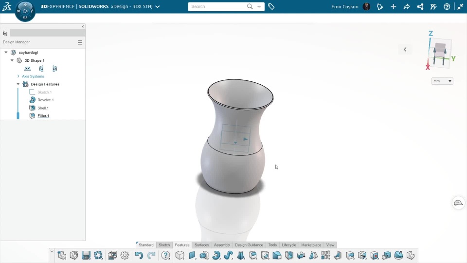
Task: Open the mm units dropdown
Action: [442, 81]
